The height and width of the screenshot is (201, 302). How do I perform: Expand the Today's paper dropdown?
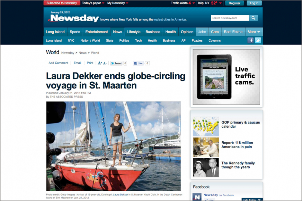coord(93,3)
